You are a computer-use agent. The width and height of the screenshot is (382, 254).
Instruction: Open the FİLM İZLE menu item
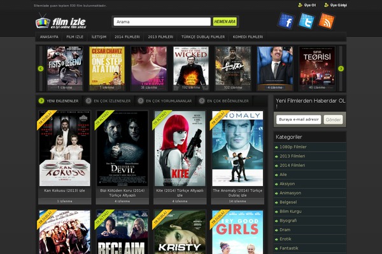point(74,37)
